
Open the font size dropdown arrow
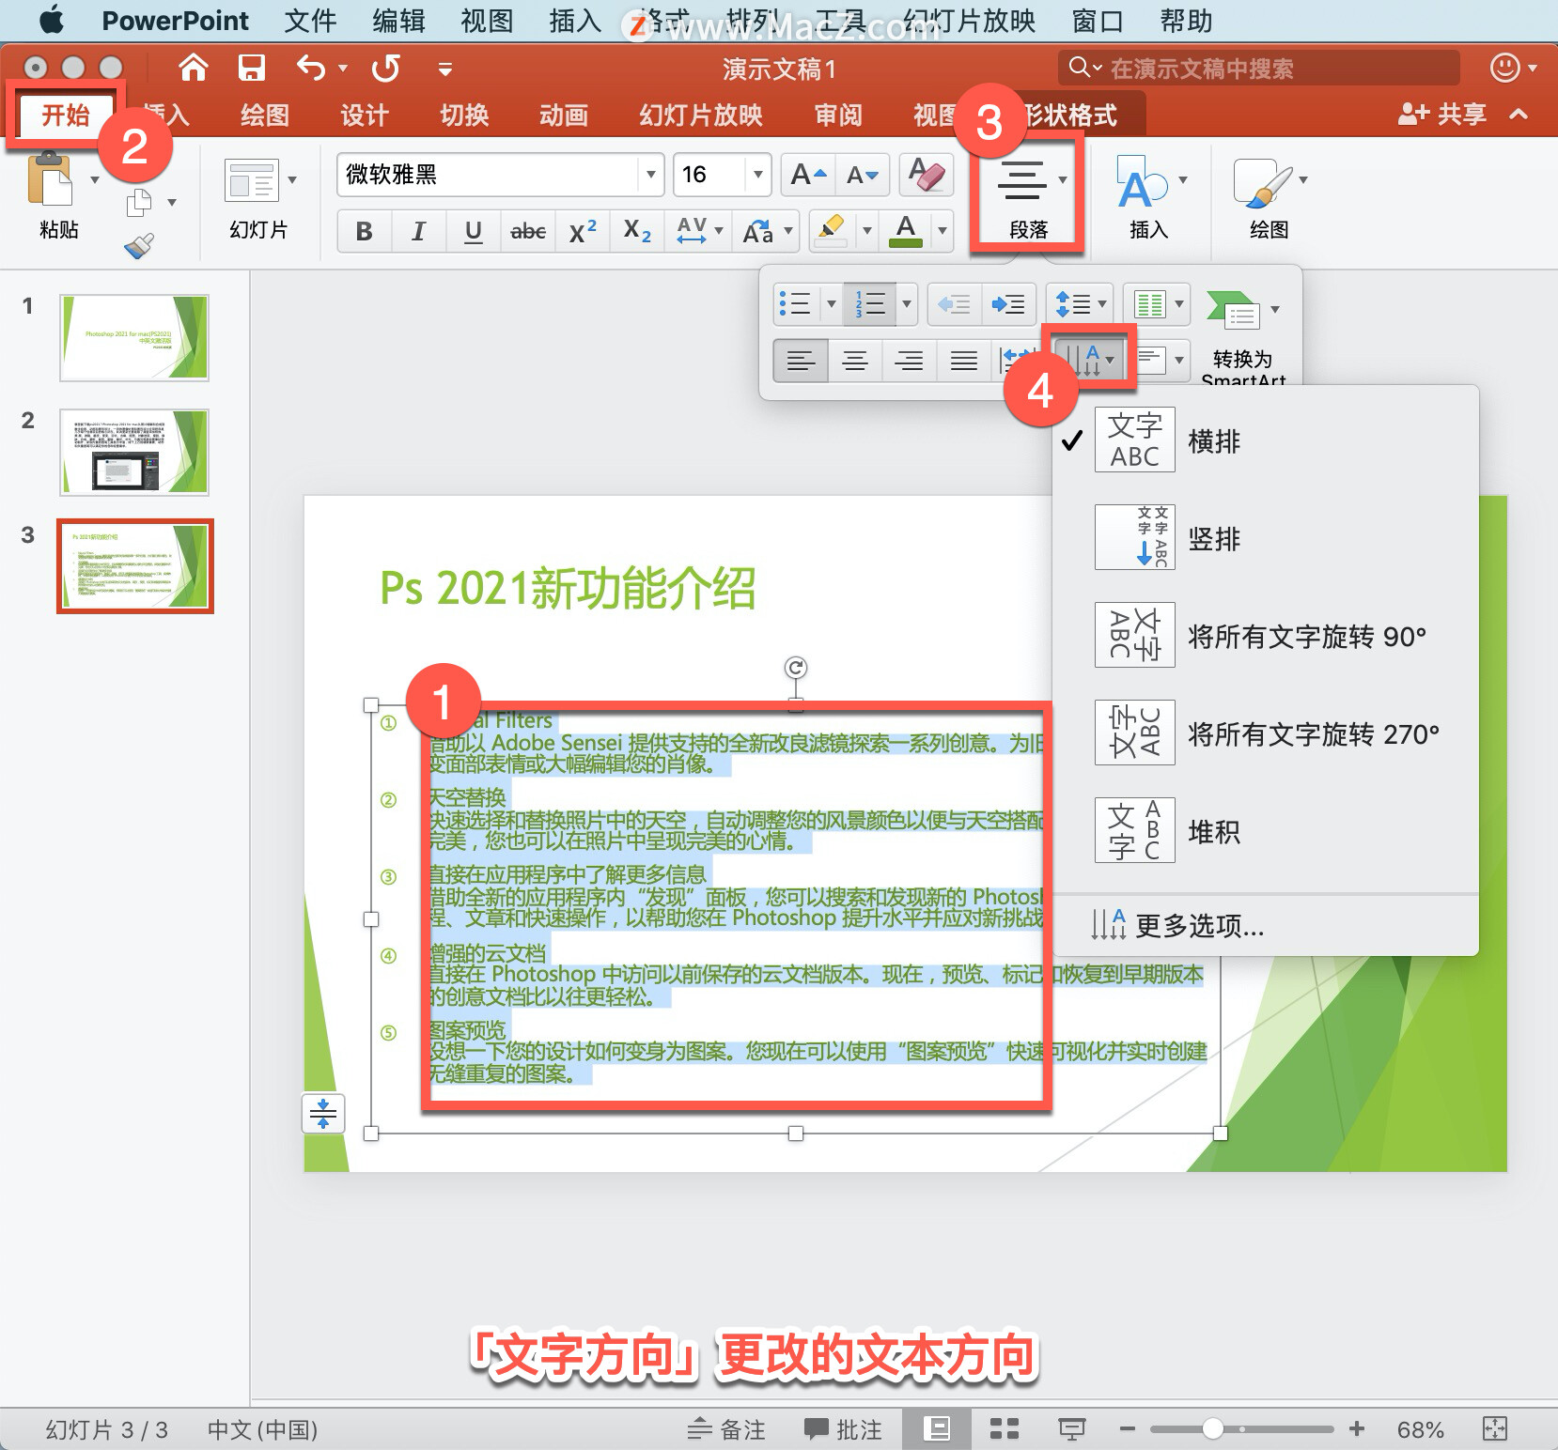[x=757, y=175]
